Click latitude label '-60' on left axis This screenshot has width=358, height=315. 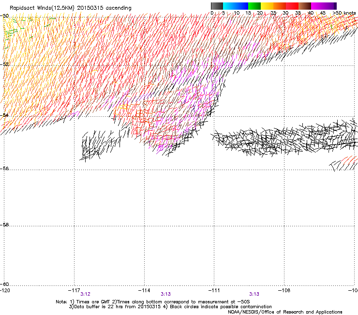pos(4,284)
